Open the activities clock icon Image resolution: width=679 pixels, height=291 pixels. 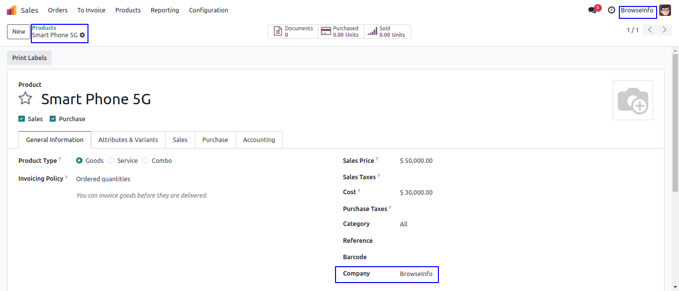[611, 10]
